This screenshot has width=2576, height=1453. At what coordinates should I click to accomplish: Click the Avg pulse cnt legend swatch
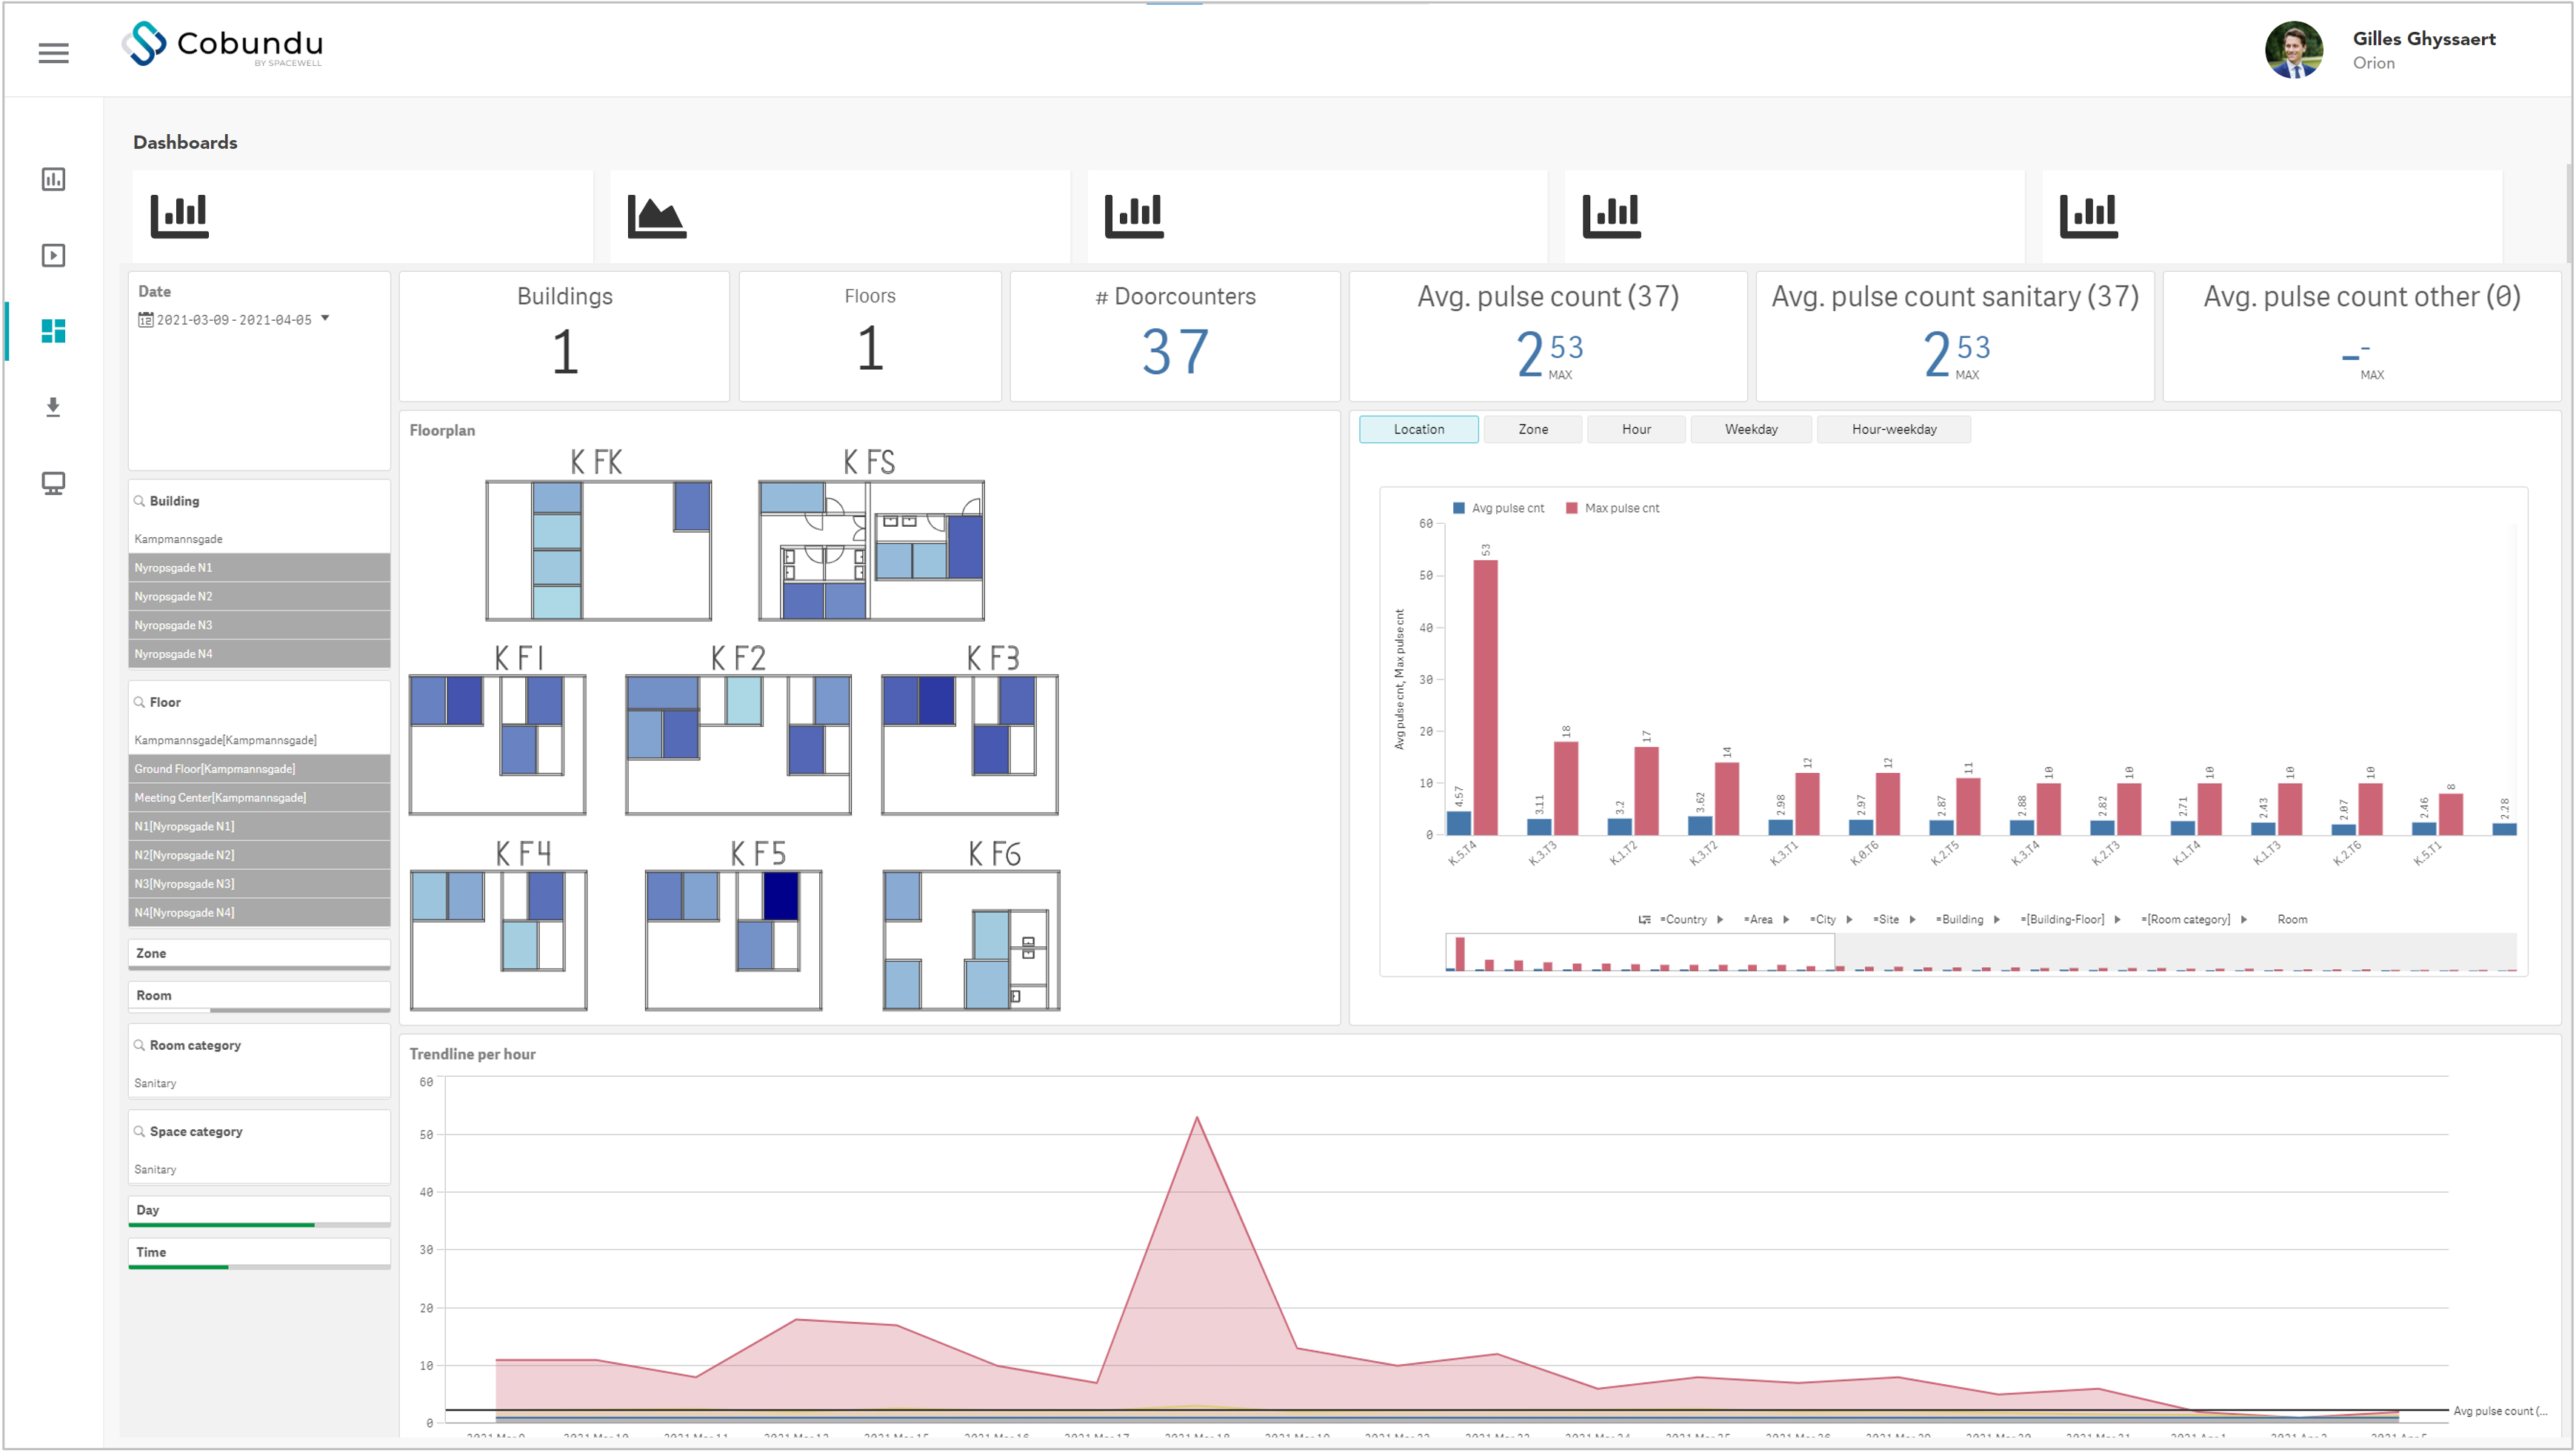tap(1459, 508)
